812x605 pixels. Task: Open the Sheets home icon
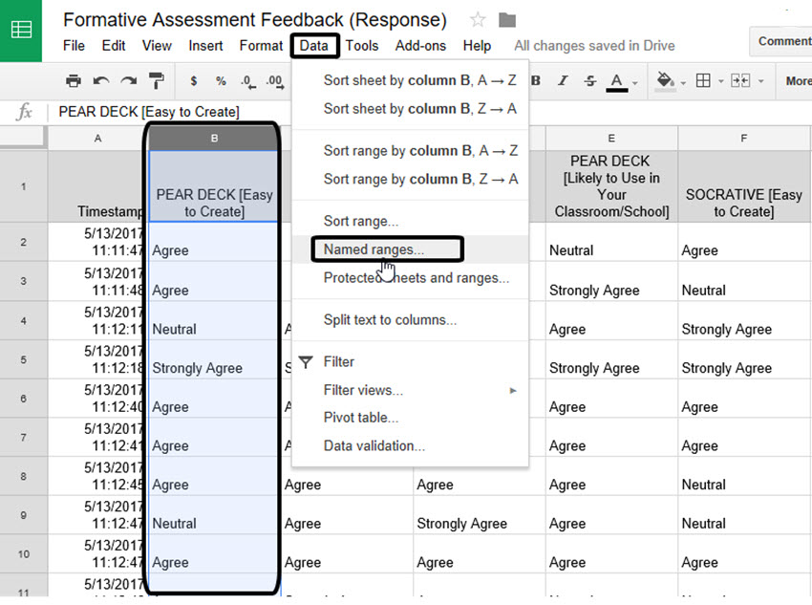21,30
